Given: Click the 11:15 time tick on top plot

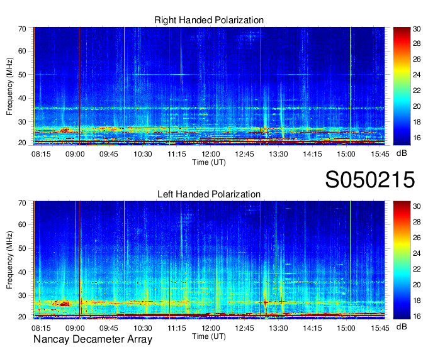Looking at the screenshot, I should [177, 154].
